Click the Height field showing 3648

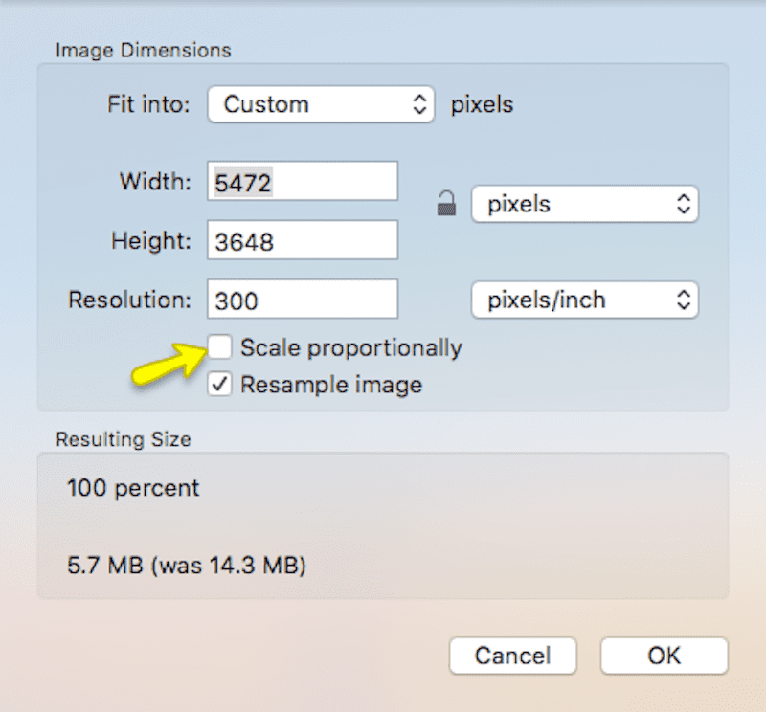302,240
